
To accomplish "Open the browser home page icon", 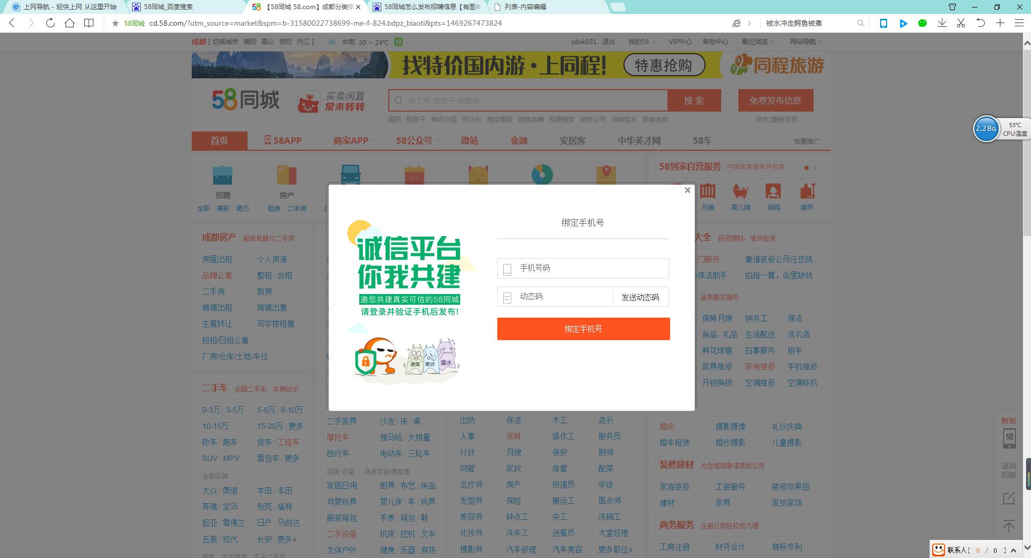I will click(69, 23).
